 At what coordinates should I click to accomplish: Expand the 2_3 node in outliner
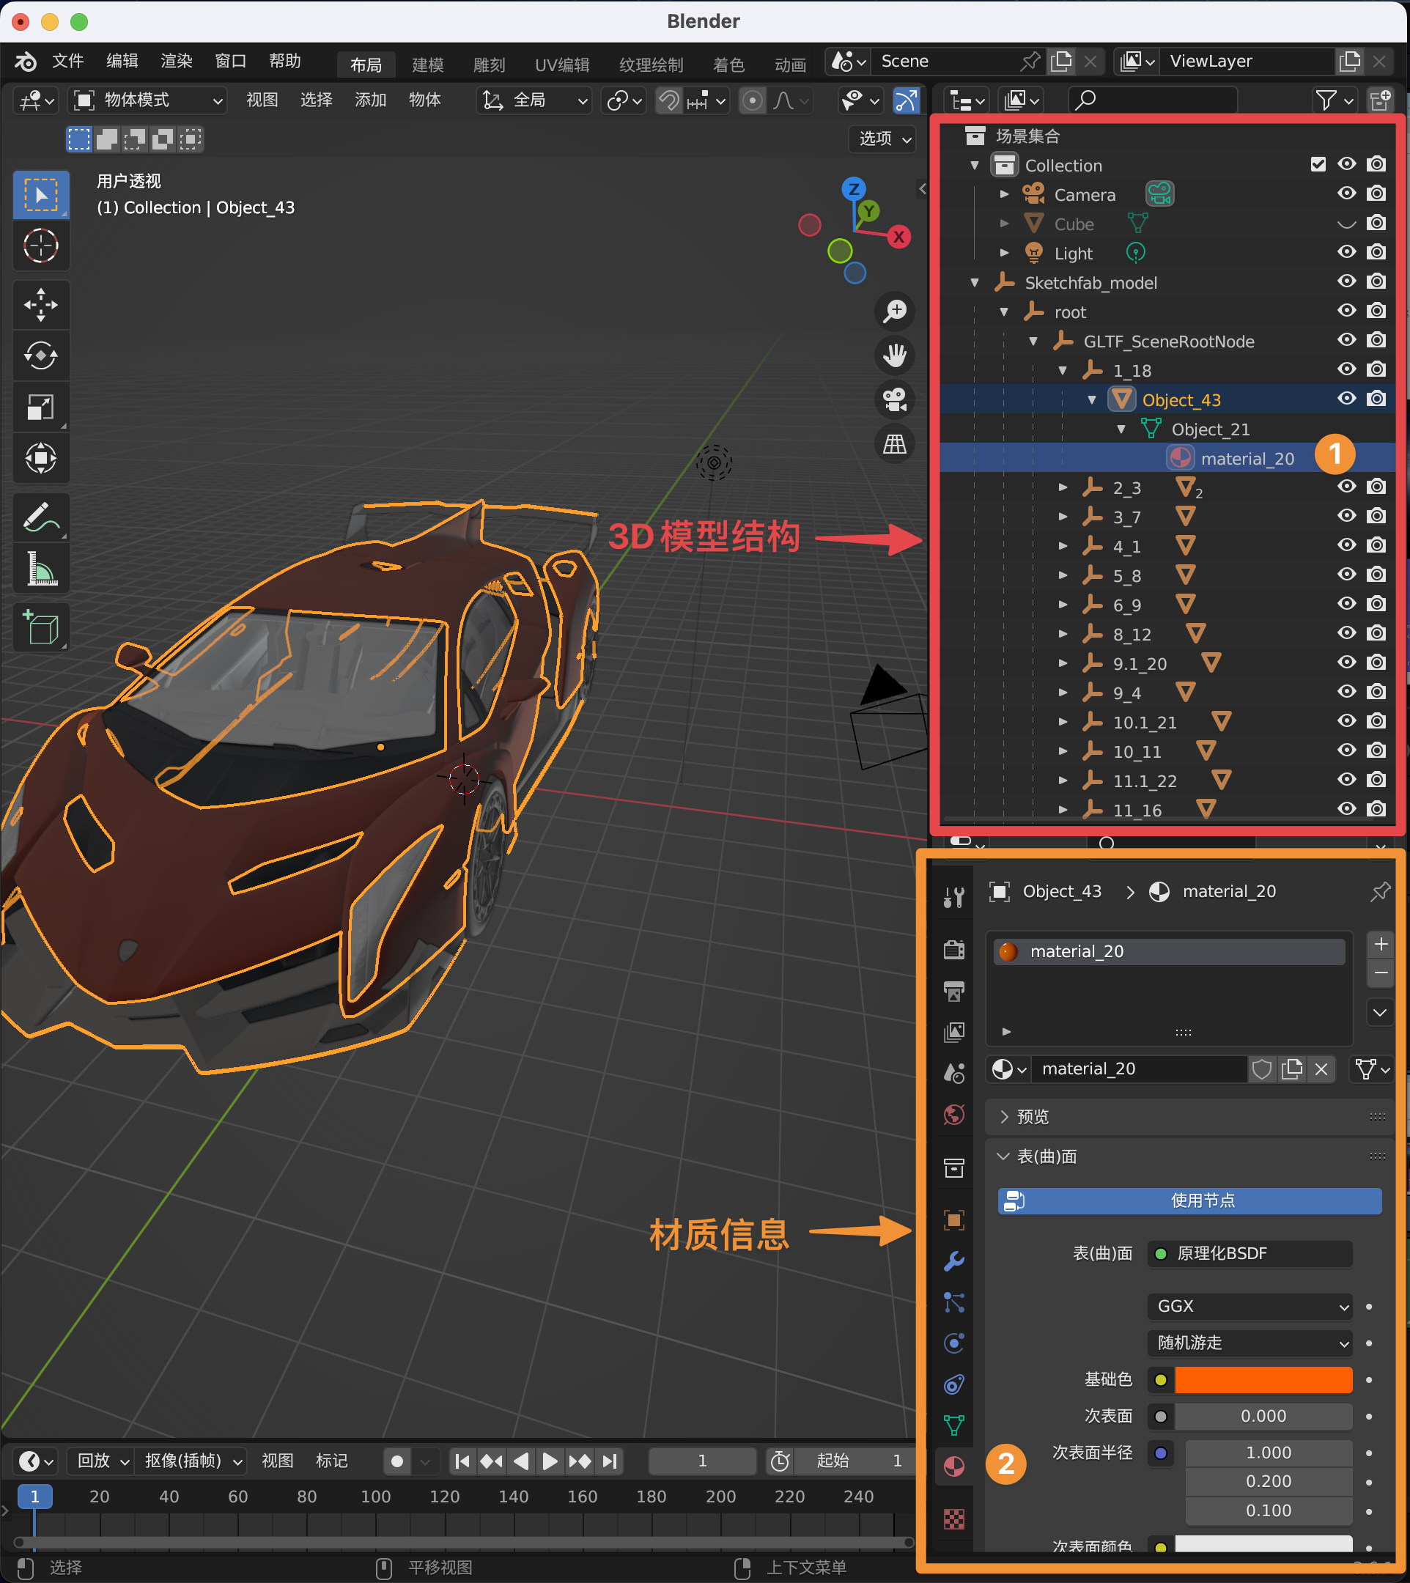click(x=1063, y=488)
